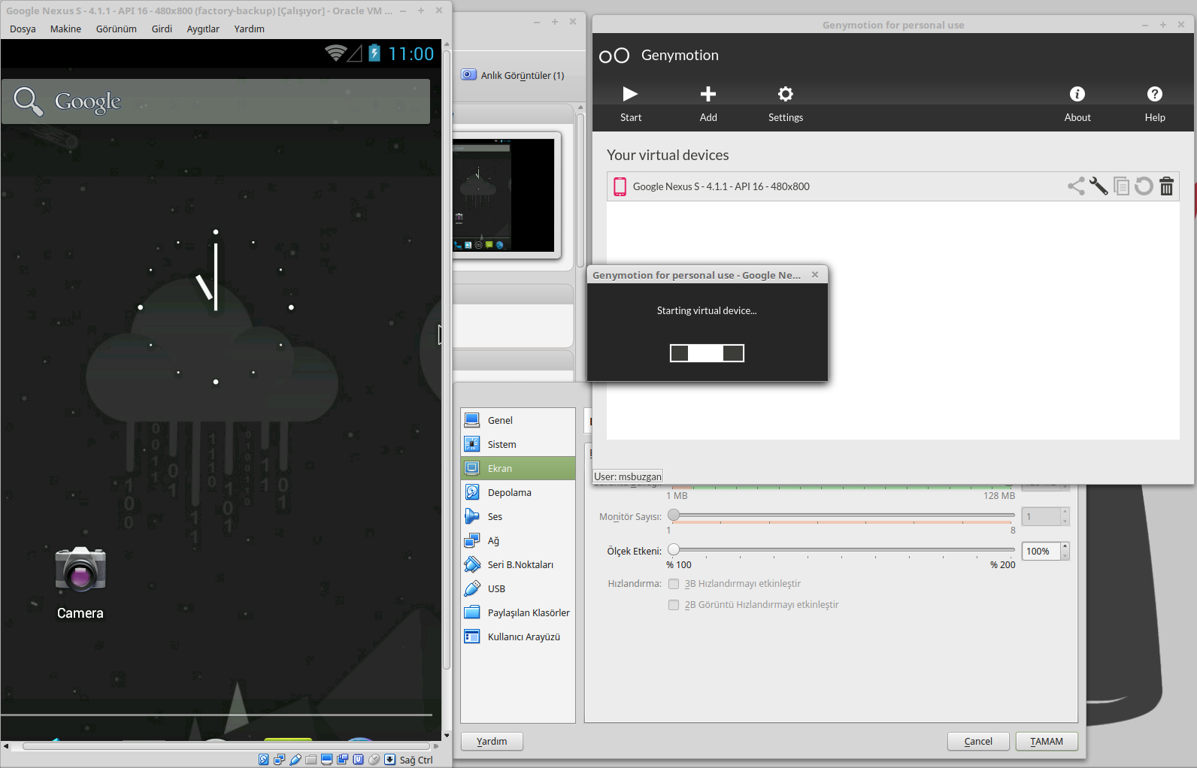Click the phone icon beside Google Nexus S

pyautogui.click(x=620, y=186)
